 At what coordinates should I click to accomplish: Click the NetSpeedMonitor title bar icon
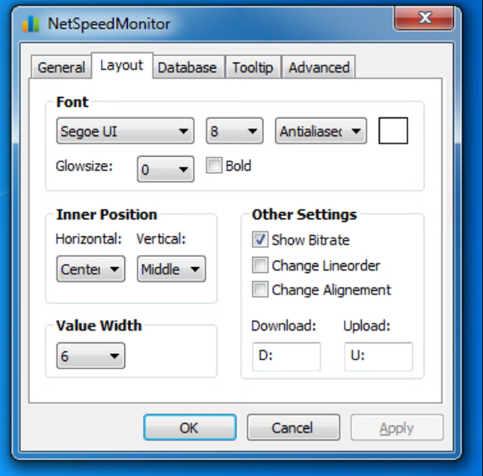(31, 23)
